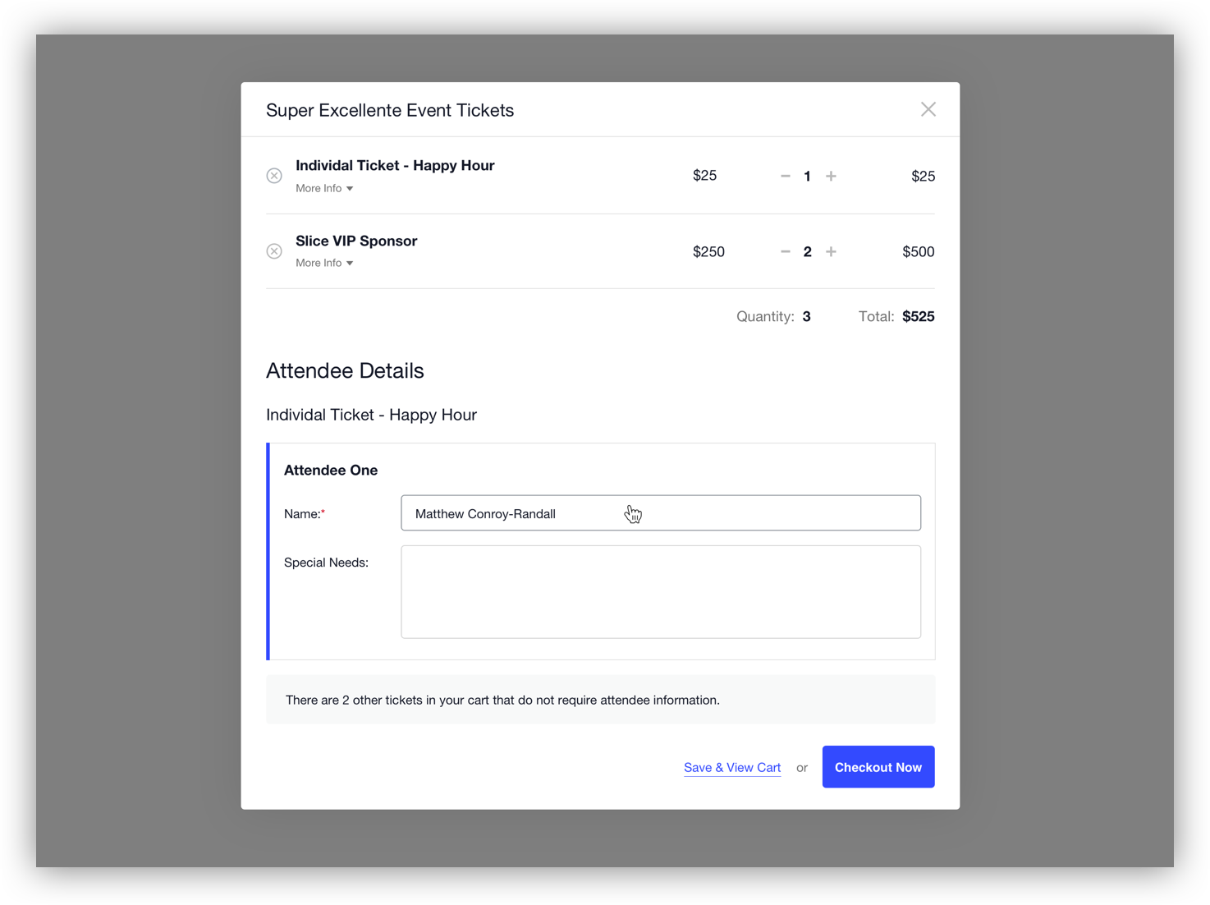Click the notice about 2 other tickets
Image resolution: width=1210 pixels, height=905 pixels.
[502, 701]
